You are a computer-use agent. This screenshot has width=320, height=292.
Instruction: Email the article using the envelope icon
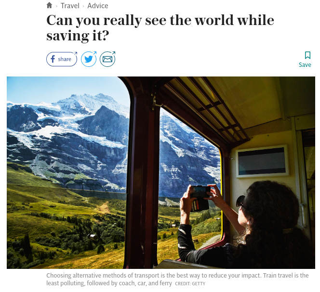[x=107, y=59]
